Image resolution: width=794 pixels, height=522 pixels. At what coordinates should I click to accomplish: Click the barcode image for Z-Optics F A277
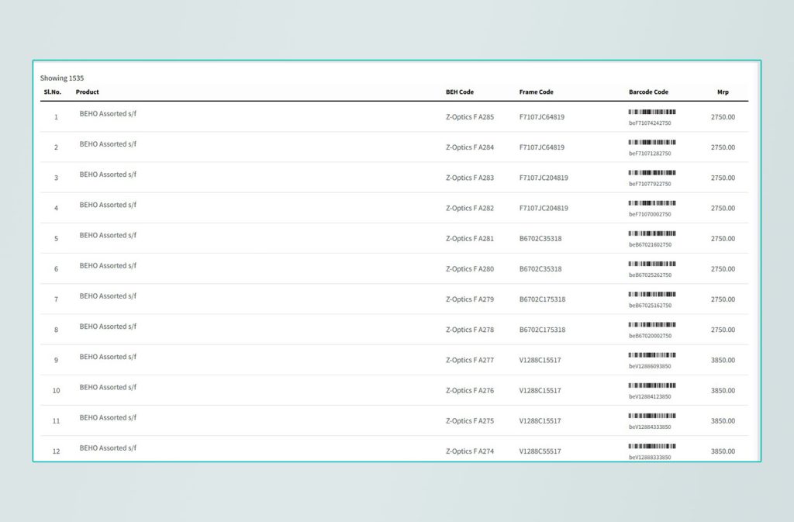tap(652, 354)
